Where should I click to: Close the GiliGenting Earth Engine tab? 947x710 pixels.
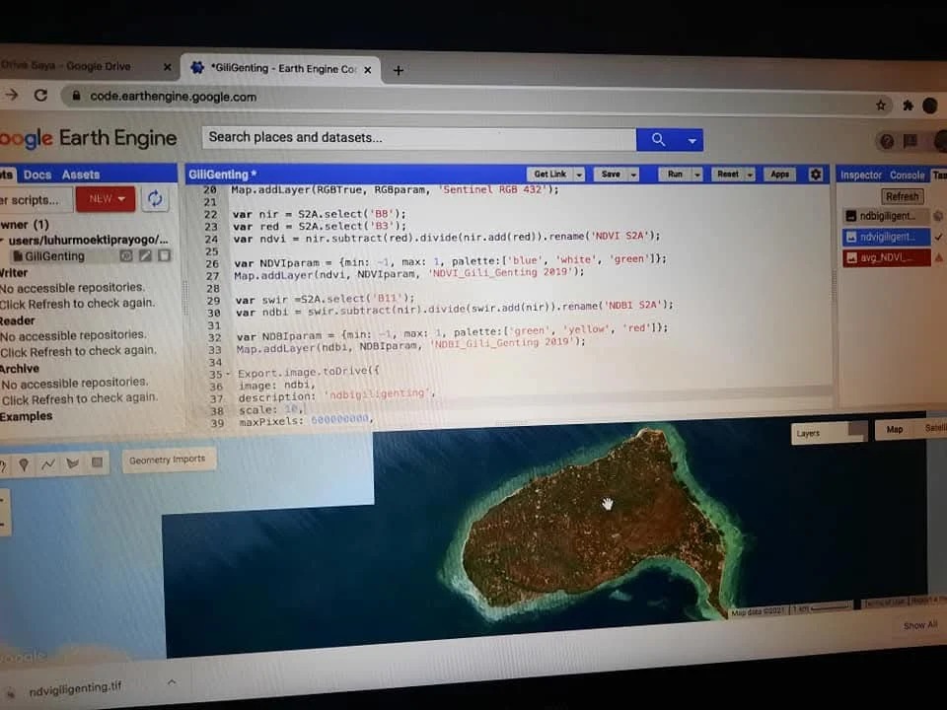coord(367,70)
